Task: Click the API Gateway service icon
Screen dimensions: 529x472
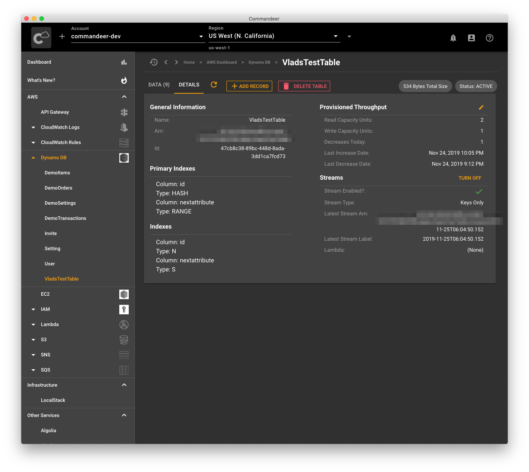Action: click(124, 112)
